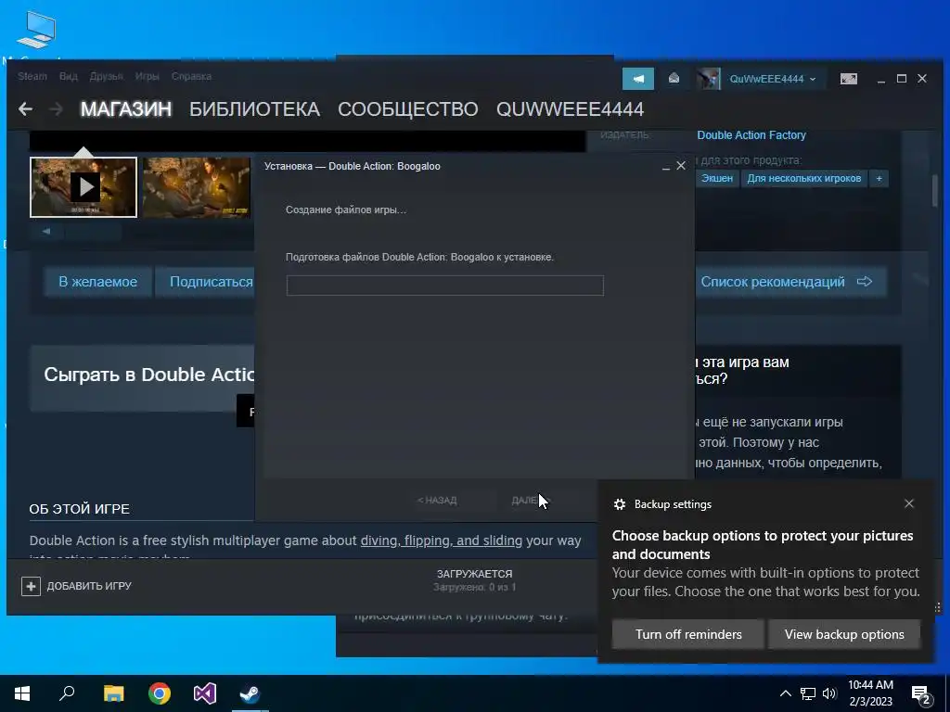Screen dimensions: 950x712
Task: Click the thumbnail strip left arrow
Action: click(x=46, y=231)
